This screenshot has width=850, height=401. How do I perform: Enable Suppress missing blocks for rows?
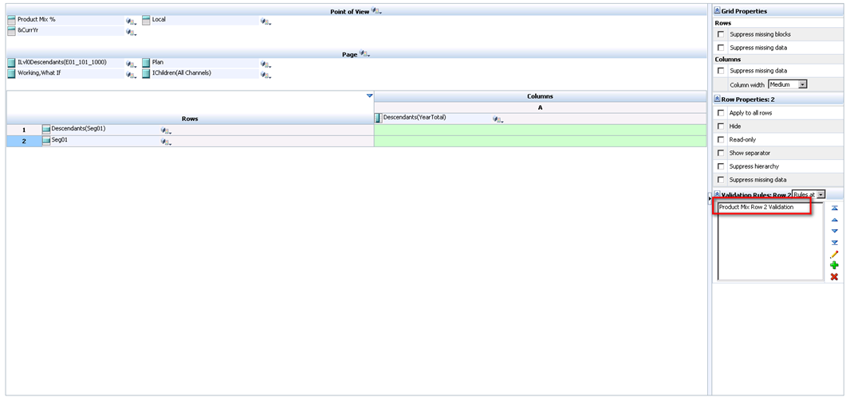pyautogui.click(x=721, y=34)
